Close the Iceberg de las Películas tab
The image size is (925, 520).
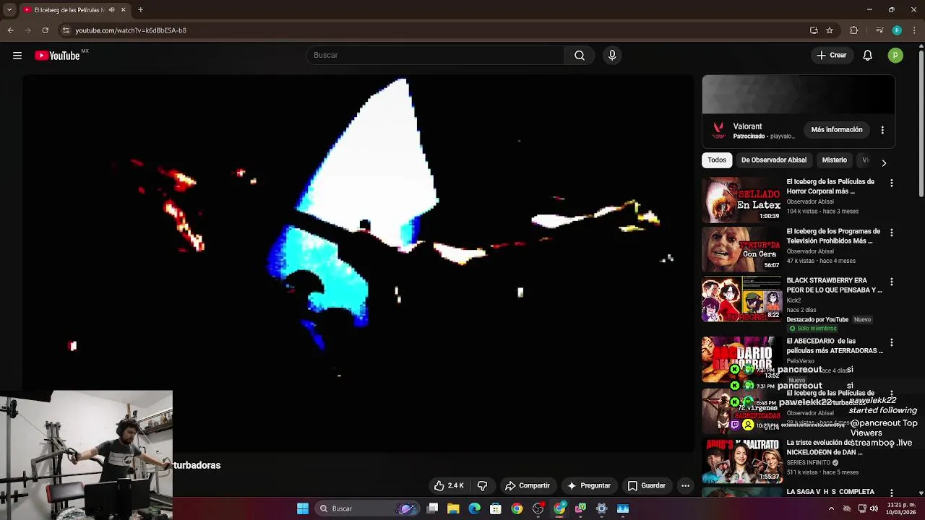tap(124, 10)
